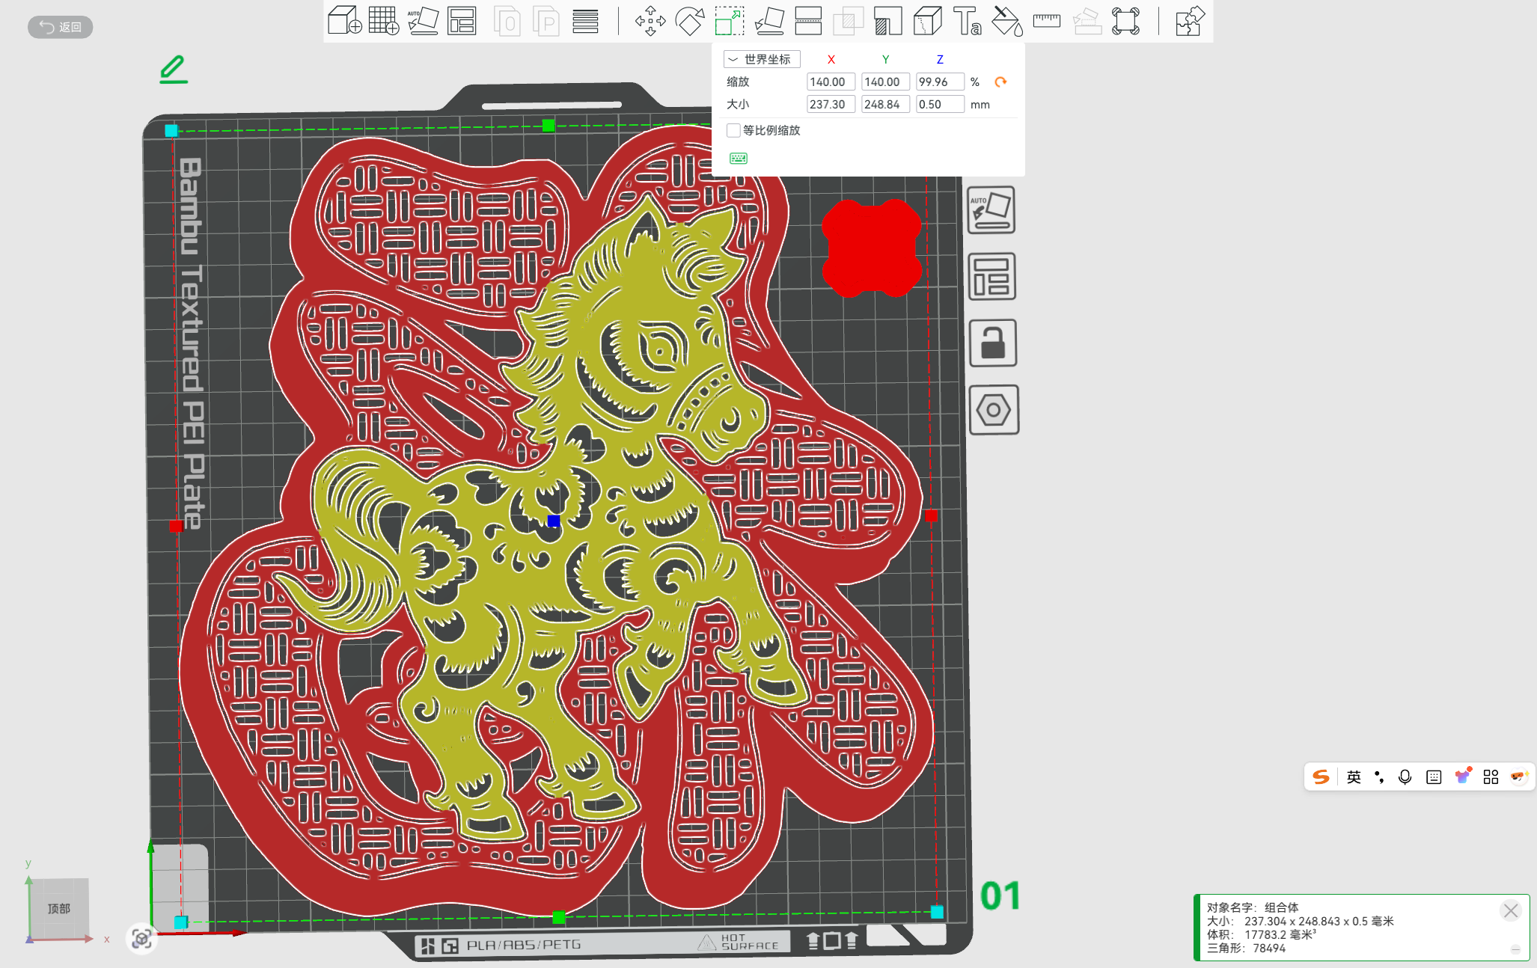Enable the 等比例缩放 uniform scale checkbox

click(x=733, y=130)
